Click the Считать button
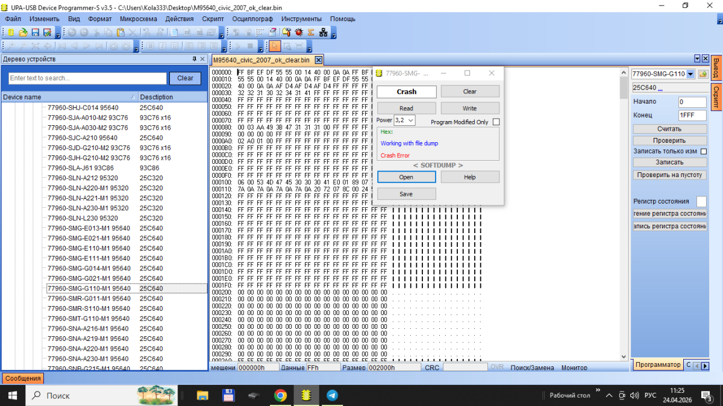723x406 pixels. point(669,129)
